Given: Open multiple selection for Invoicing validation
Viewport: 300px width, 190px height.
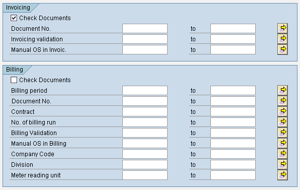Looking at the screenshot, I should point(282,39).
